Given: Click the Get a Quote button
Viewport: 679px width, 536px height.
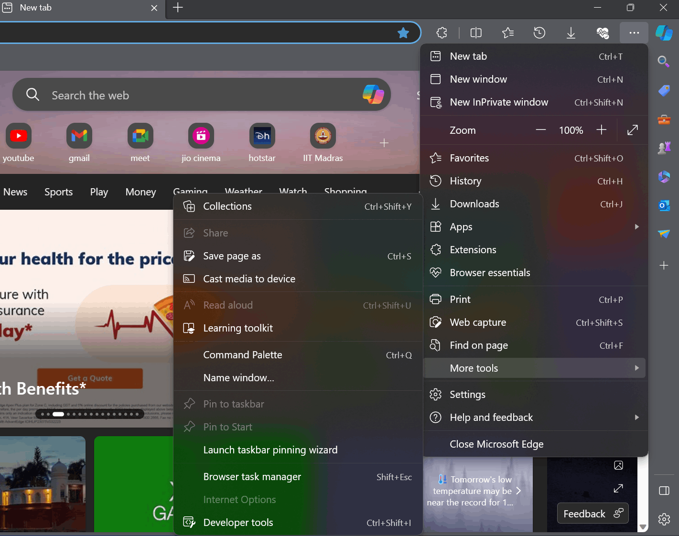Looking at the screenshot, I should pyautogui.click(x=89, y=378).
